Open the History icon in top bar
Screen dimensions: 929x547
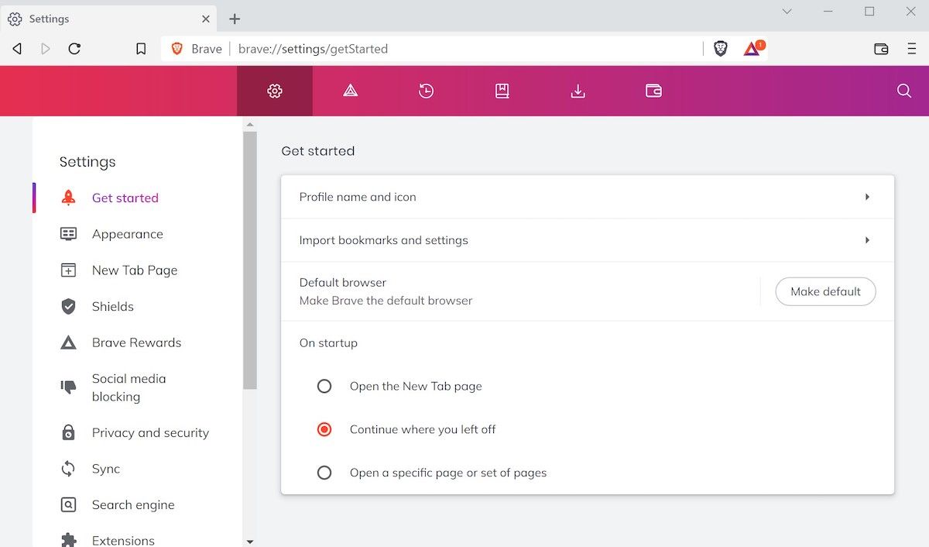426,91
